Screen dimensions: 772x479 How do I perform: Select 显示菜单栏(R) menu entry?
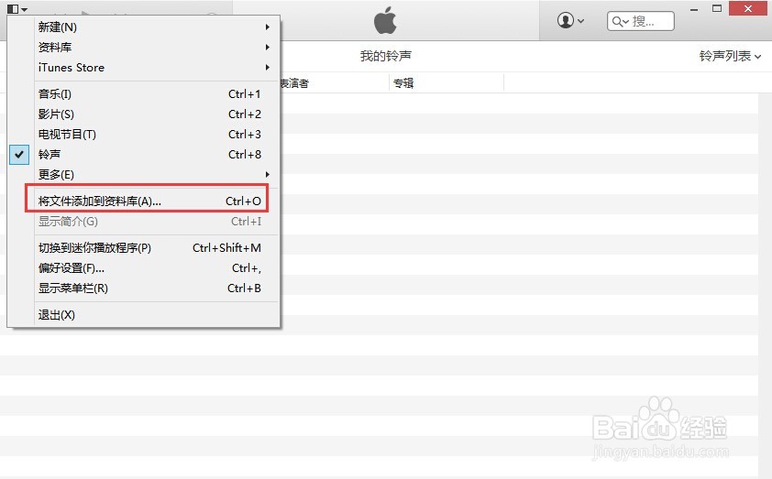(156, 288)
